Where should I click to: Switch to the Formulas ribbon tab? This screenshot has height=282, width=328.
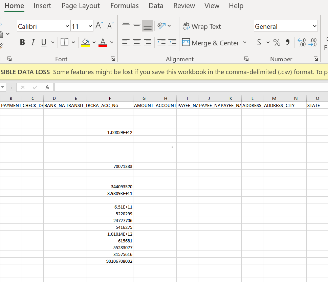click(124, 6)
